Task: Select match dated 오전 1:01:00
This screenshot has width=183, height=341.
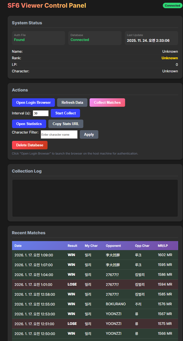Action: (x=95, y=284)
